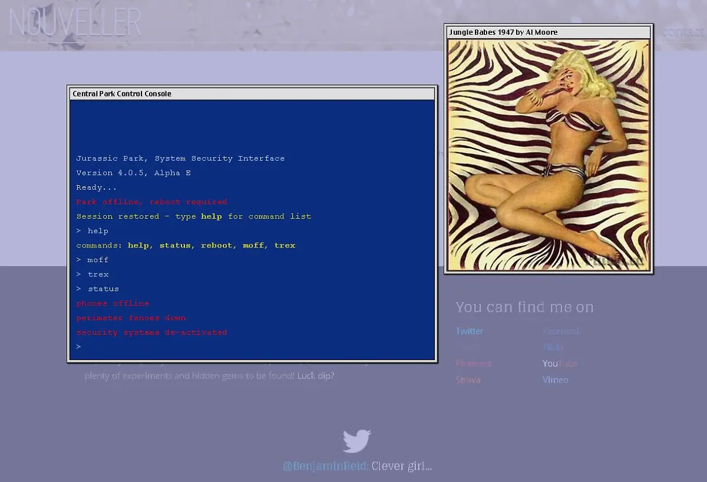
Task: Click the 'Clever girl...' tweet text
Action: [x=402, y=466]
